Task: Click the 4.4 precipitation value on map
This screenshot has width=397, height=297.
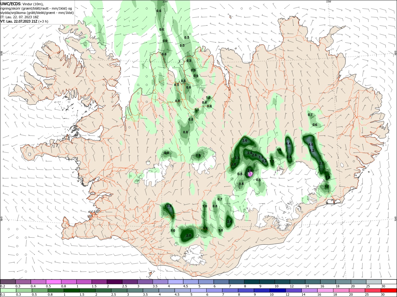Action: (288, 144)
